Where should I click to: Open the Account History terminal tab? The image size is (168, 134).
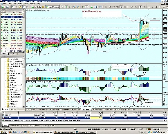tap(15, 126)
